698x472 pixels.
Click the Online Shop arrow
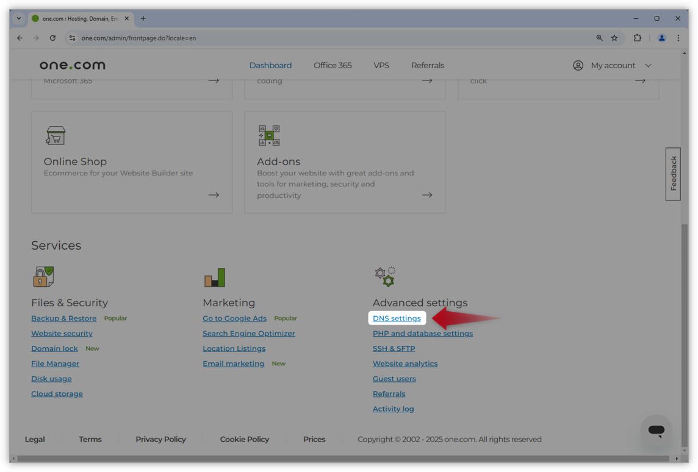214,194
